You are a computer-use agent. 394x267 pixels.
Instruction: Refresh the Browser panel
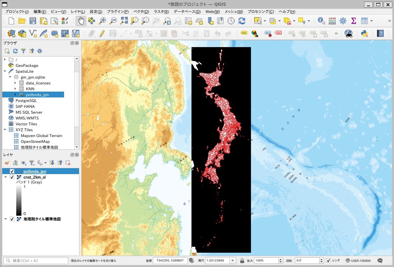pos(16,51)
